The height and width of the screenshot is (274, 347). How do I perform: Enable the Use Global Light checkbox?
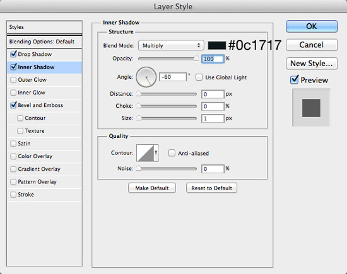tap(199, 77)
